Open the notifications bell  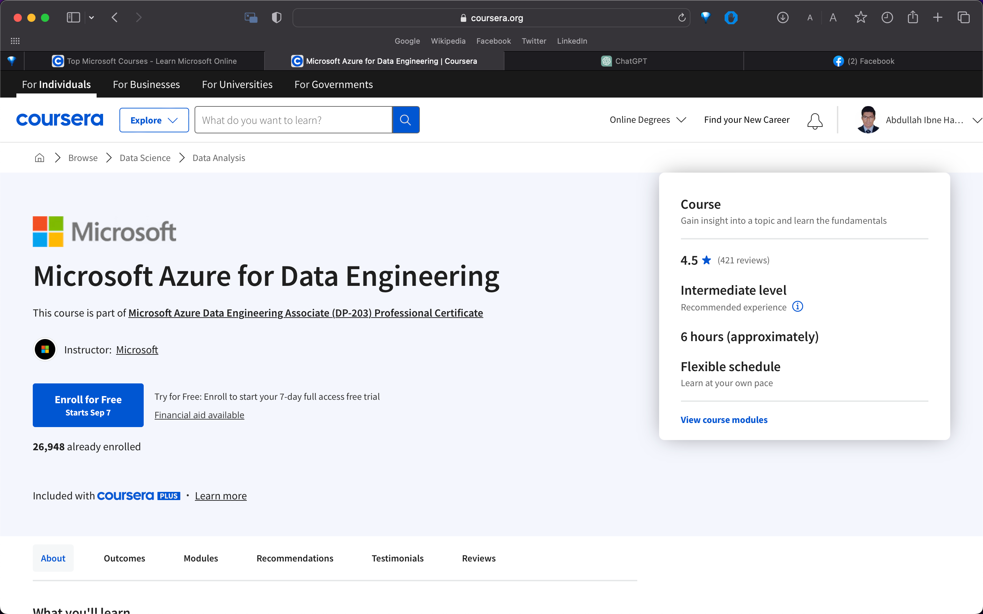(x=815, y=121)
